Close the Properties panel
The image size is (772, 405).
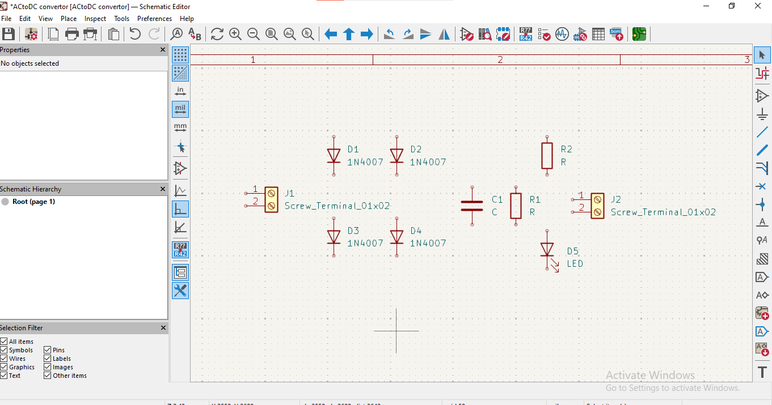pos(163,50)
